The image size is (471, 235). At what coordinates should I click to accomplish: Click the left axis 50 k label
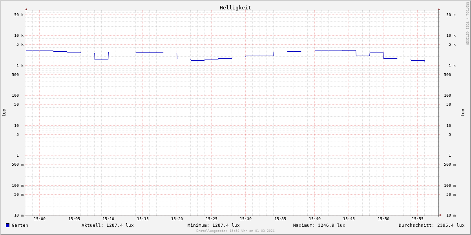pyautogui.click(x=19, y=15)
